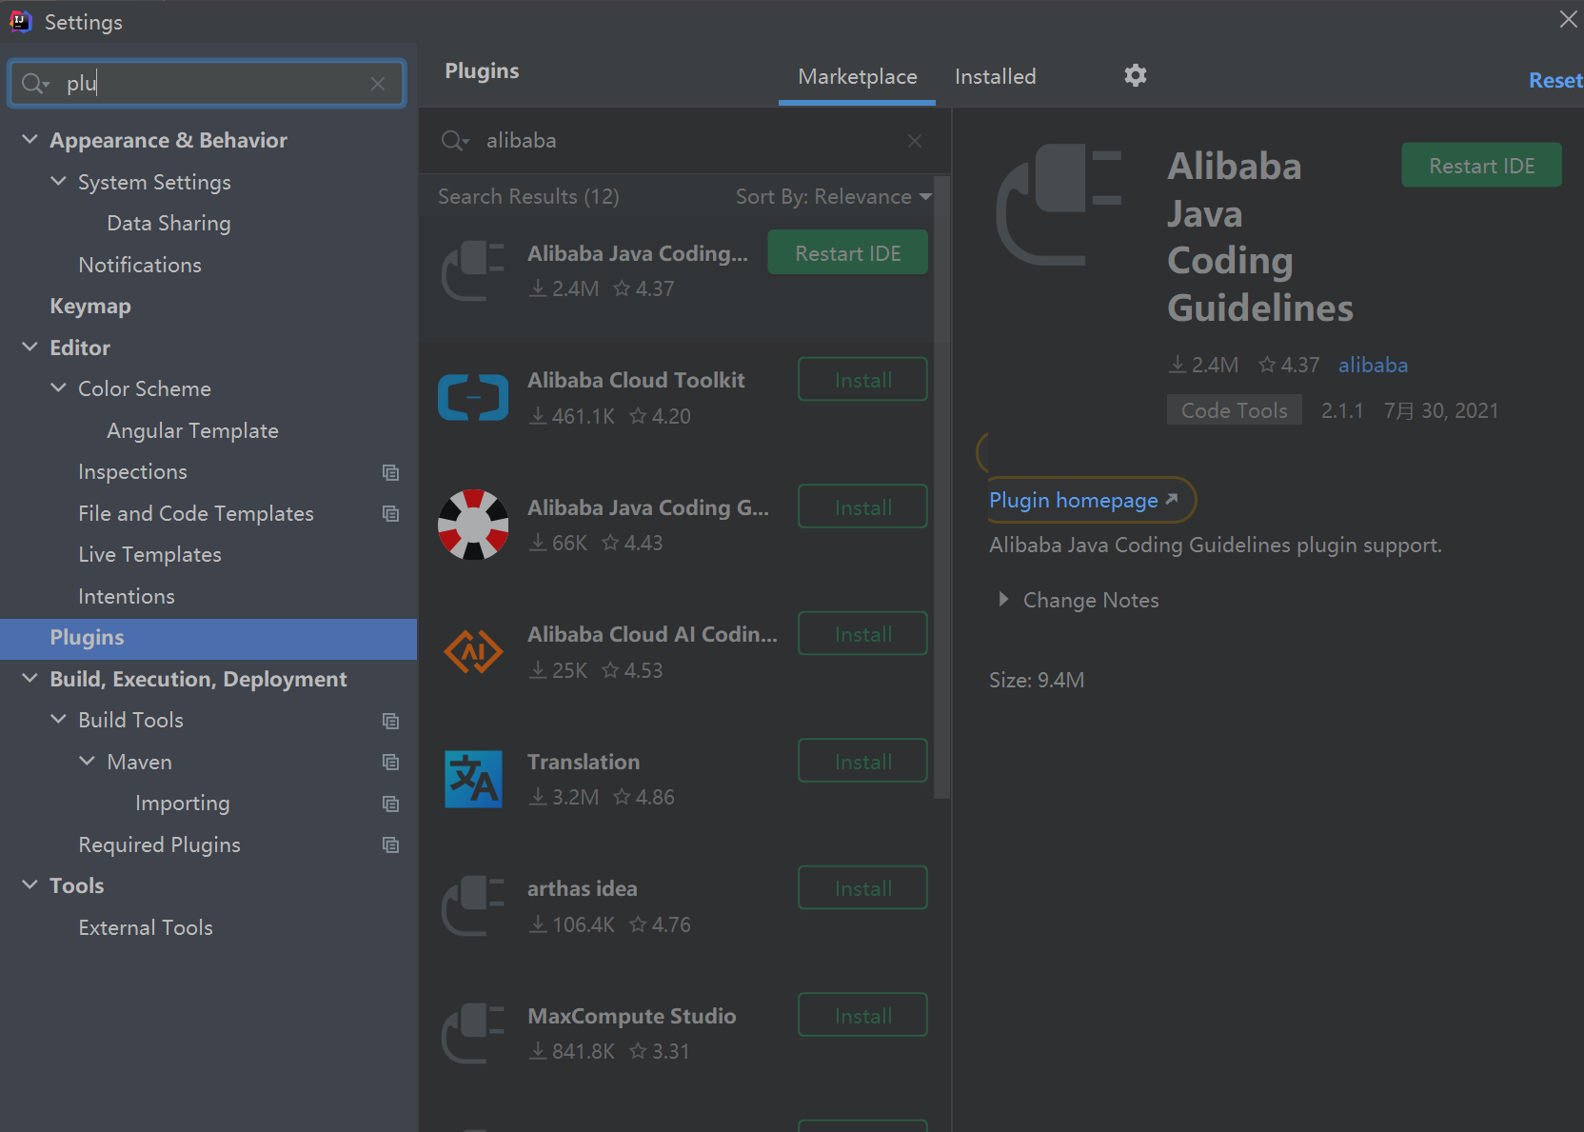This screenshot has height=1132, width=1584.
Task: Collapse the Build Tools node
Action: coord(59,719)
